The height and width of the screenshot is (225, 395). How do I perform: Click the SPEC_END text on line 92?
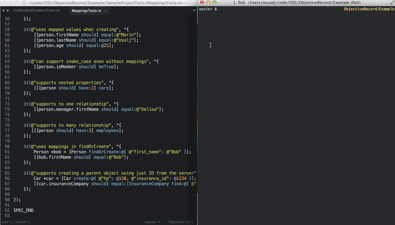click(x=23, y=210)
